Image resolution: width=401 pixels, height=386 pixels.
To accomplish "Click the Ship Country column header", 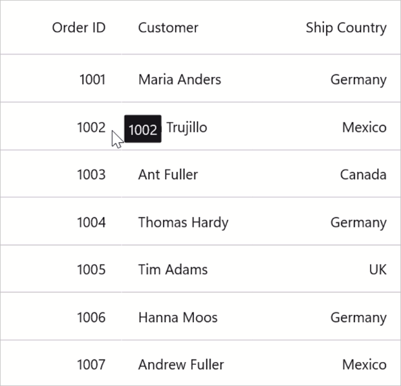I will 345,28.
